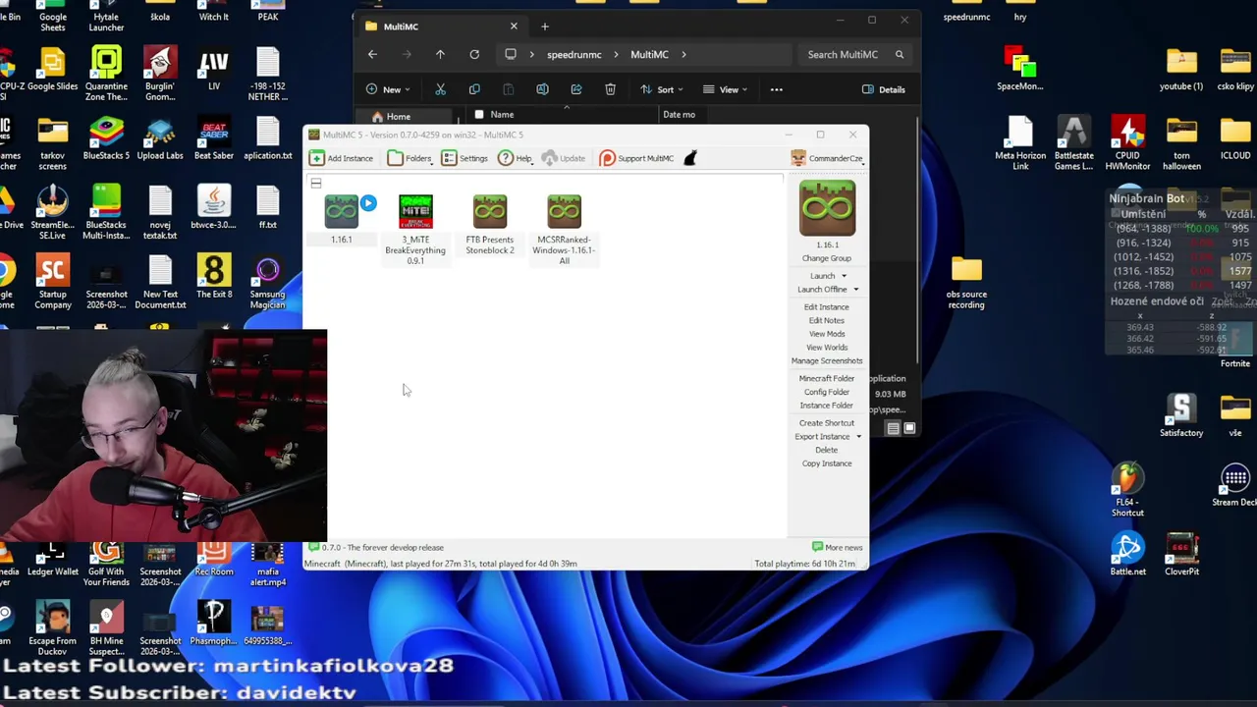1257x707 pixels.
Task: Open the Quarantine Zone desktop icon
Action: (106, 73)
